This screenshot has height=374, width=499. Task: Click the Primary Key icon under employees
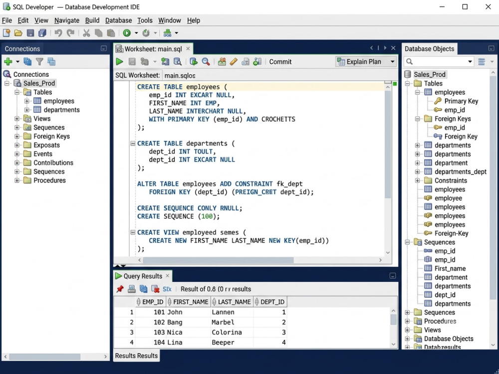(x=438, y=101)
